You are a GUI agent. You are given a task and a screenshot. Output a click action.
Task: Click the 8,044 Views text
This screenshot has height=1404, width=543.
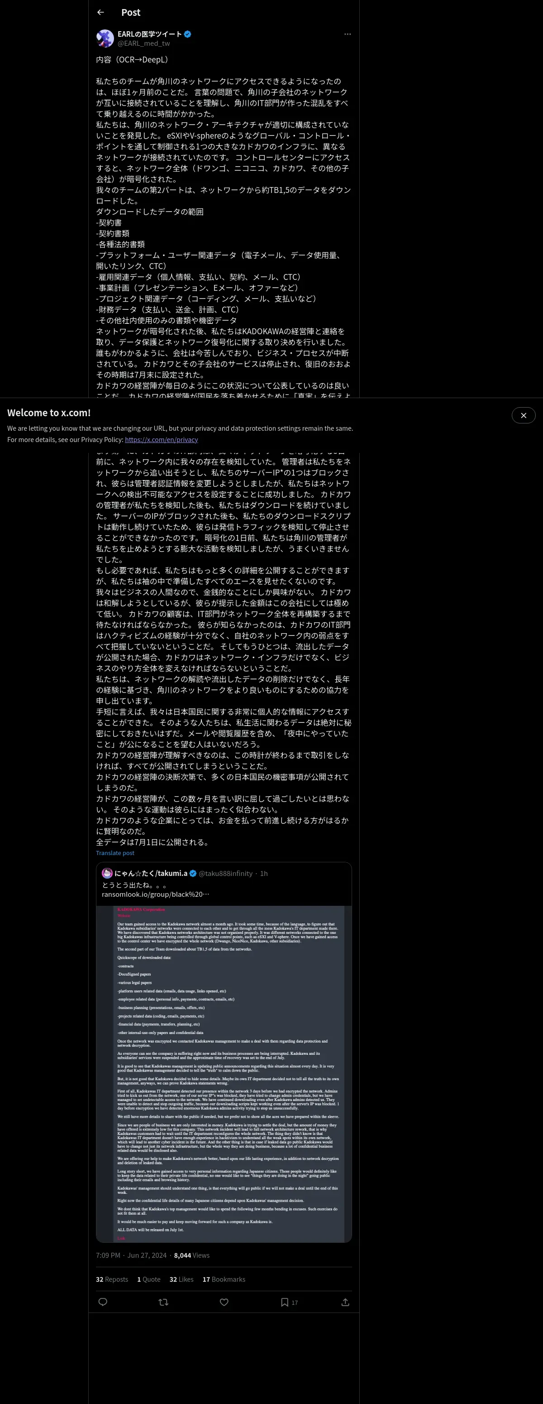(x=192, y=1255)
